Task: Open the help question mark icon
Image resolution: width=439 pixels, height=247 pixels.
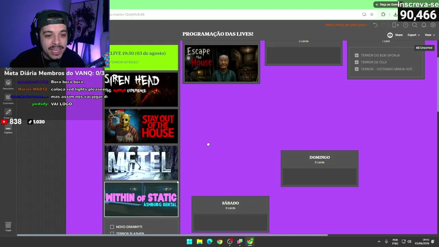Action: [x=406, y=25]
